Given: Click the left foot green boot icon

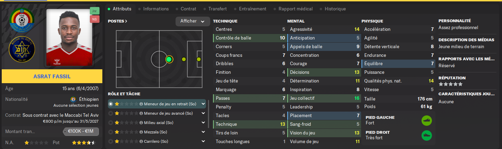Looking at the screenshot, I should (x=426, y=120).
